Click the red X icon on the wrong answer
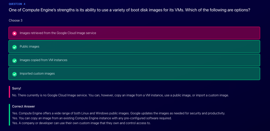The image size is (270, 131). click(15, 33)
